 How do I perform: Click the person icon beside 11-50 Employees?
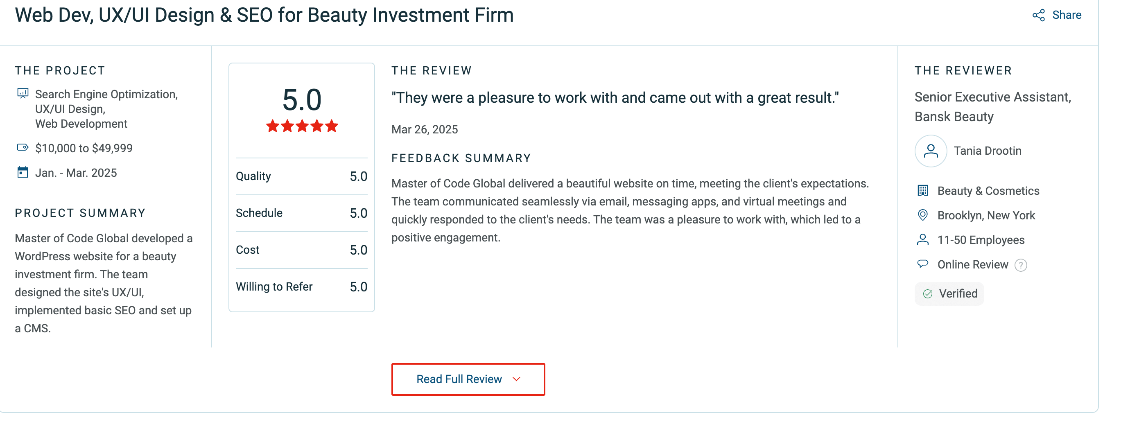pos(922,240)
